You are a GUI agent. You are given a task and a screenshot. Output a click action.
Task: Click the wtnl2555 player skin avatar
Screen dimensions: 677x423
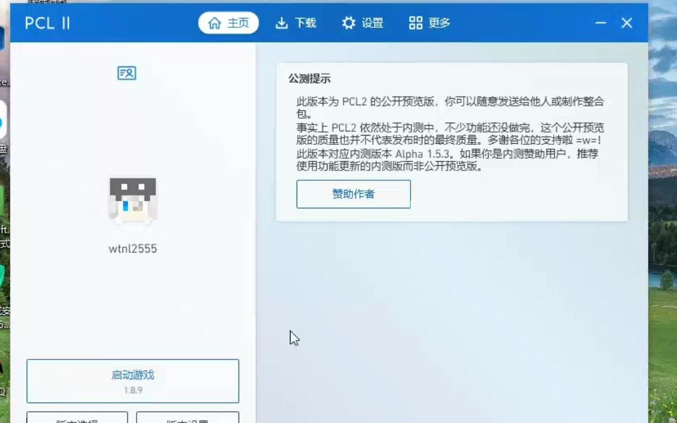tap(133, 201)
